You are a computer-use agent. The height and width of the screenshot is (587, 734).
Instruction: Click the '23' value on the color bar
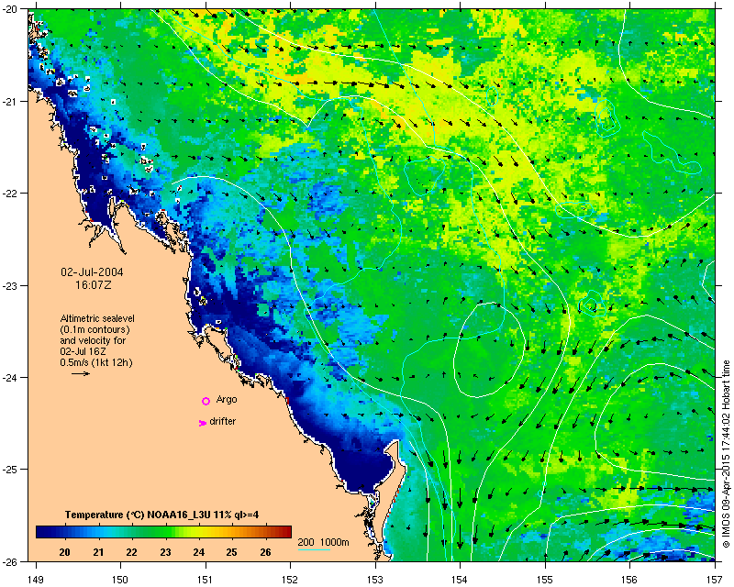point(165,552)
